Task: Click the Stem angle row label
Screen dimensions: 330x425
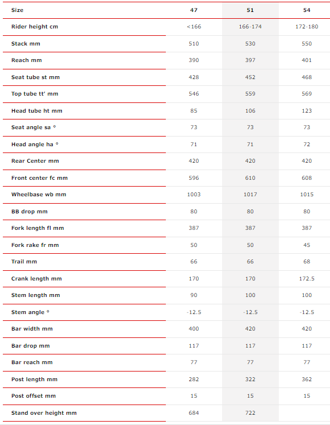Action: tap(30, 312)
